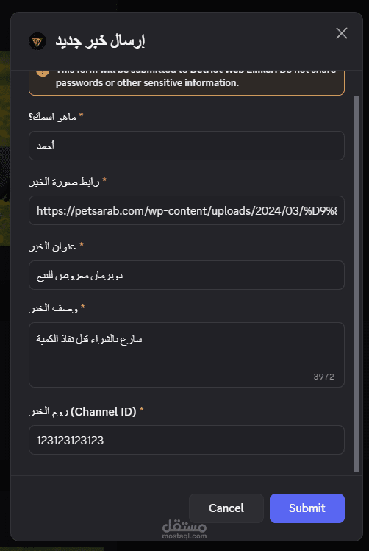The height and width of the screenshot is (551, 369).
Task: Click the dialog's vertical scrollbar
Action: coord(357,283)
